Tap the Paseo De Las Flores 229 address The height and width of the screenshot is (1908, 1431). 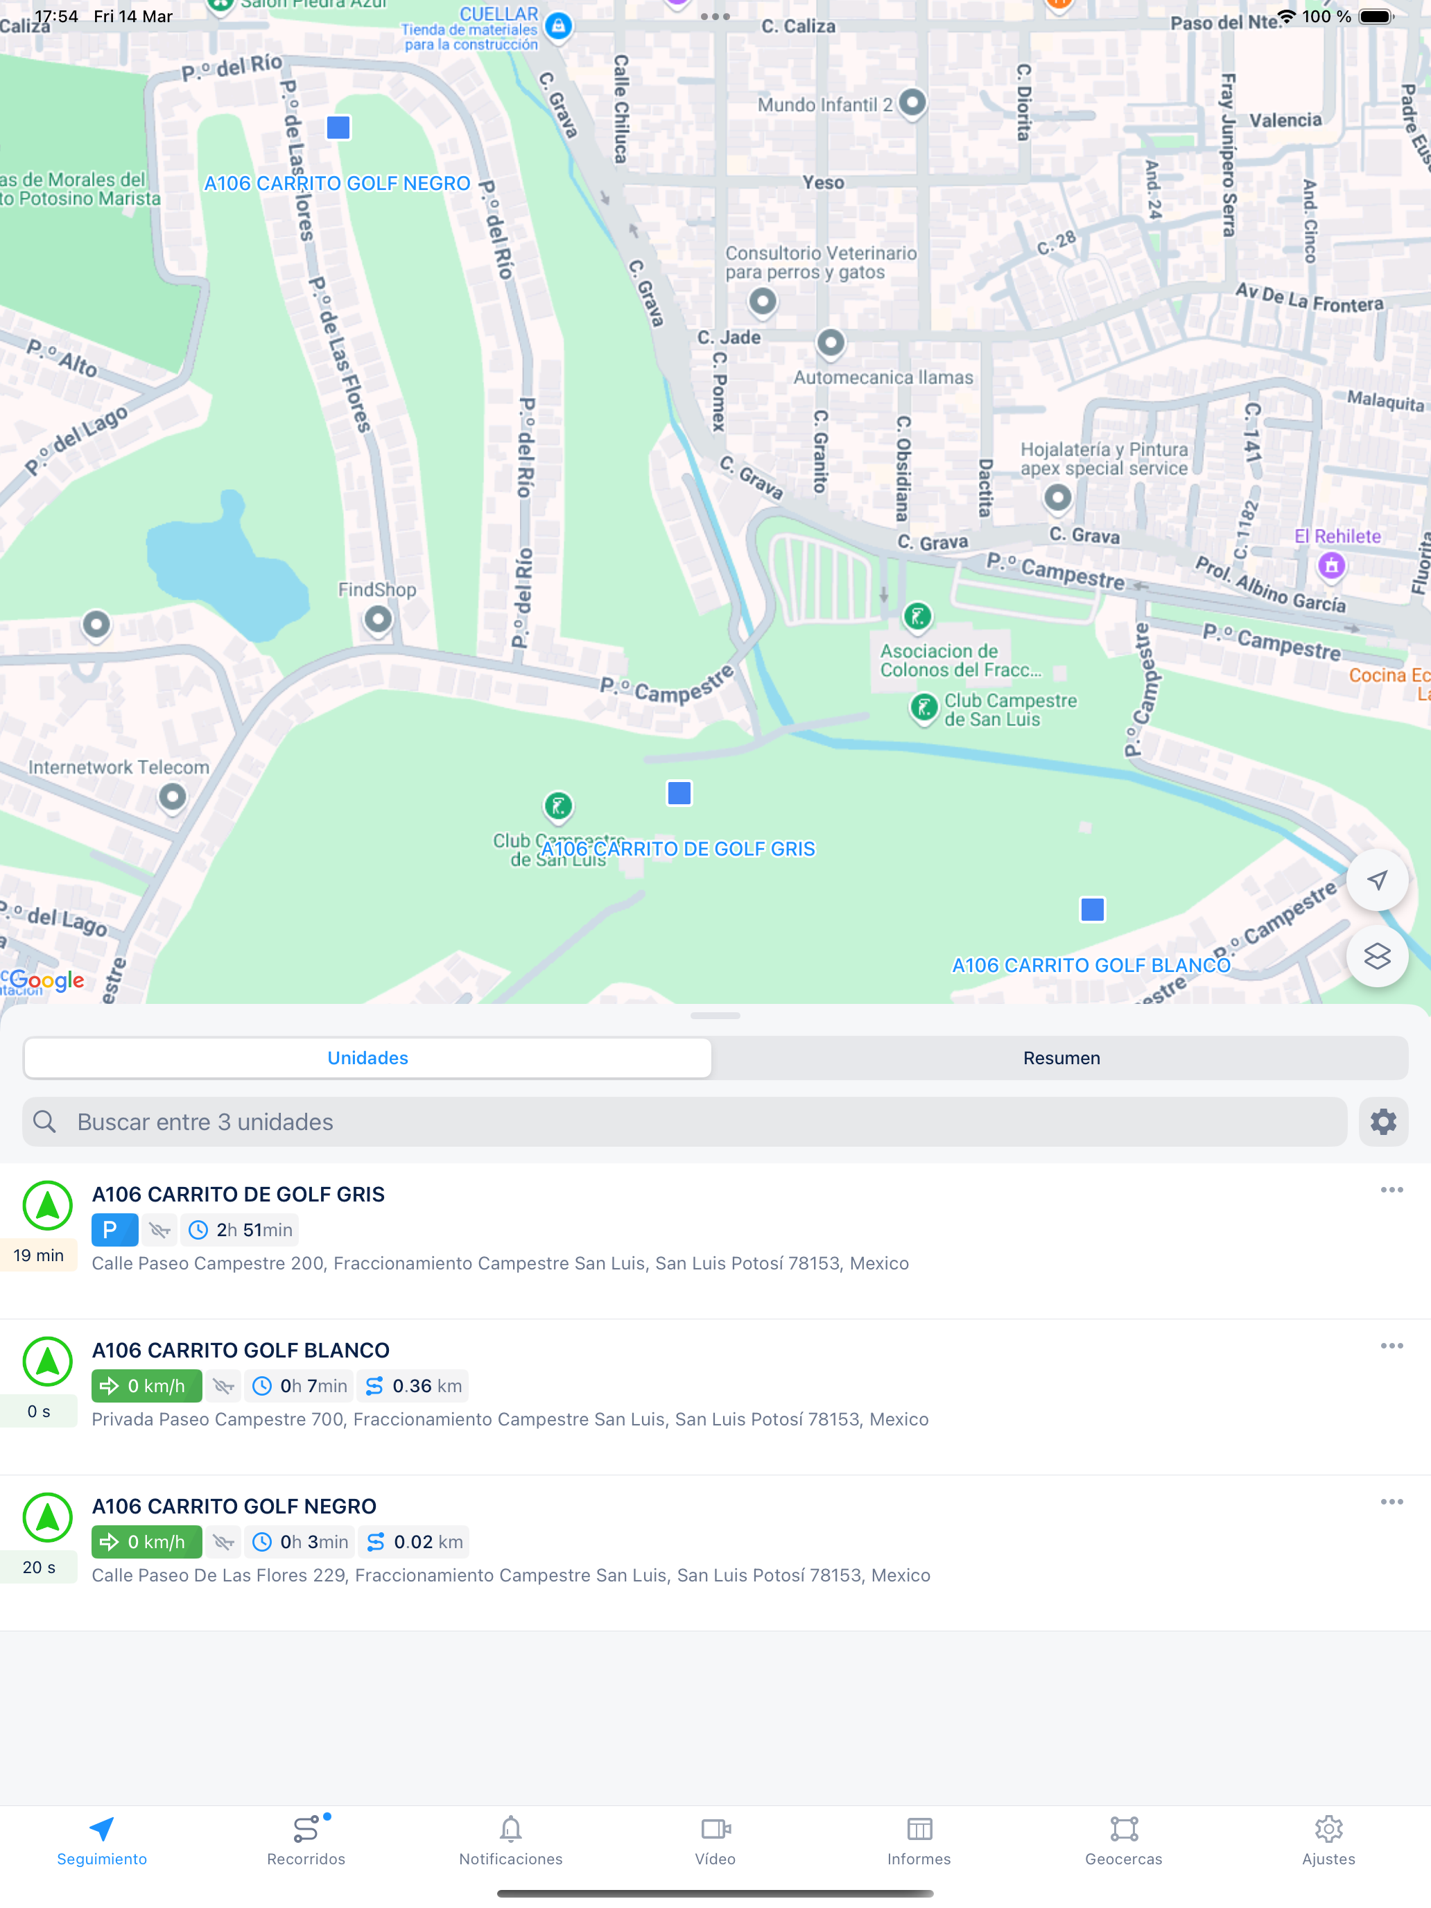point(511,1576)
